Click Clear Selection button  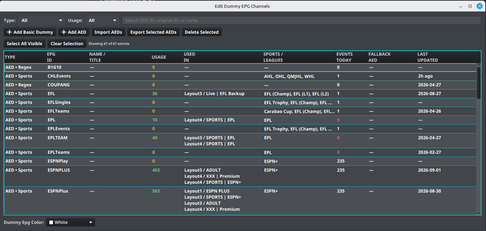[x=67, y=44]
